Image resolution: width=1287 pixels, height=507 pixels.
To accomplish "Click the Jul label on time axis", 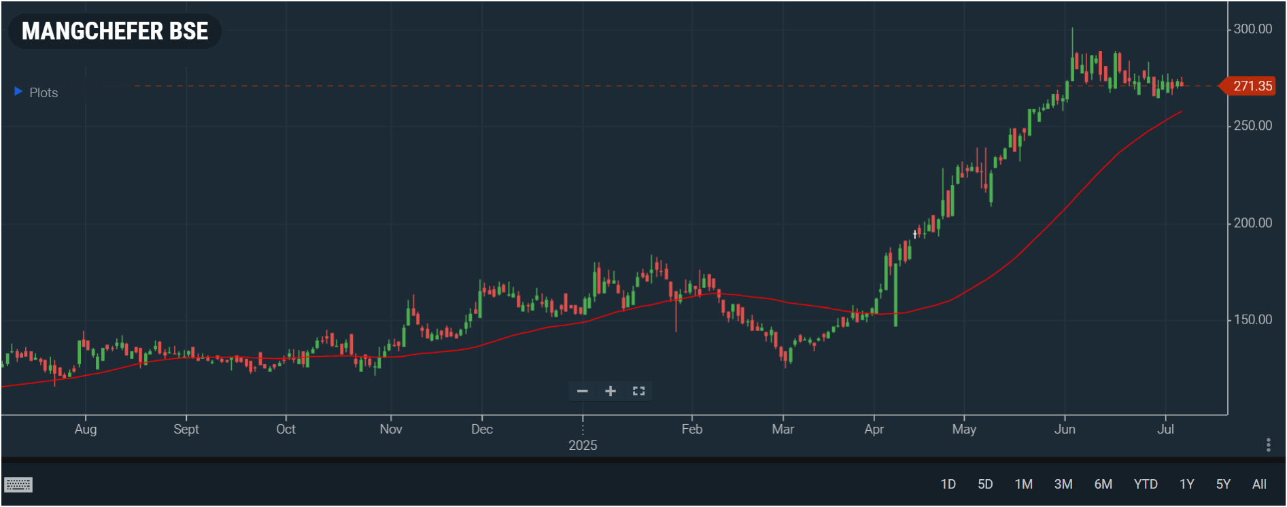I will click(x=1165, y=429).
